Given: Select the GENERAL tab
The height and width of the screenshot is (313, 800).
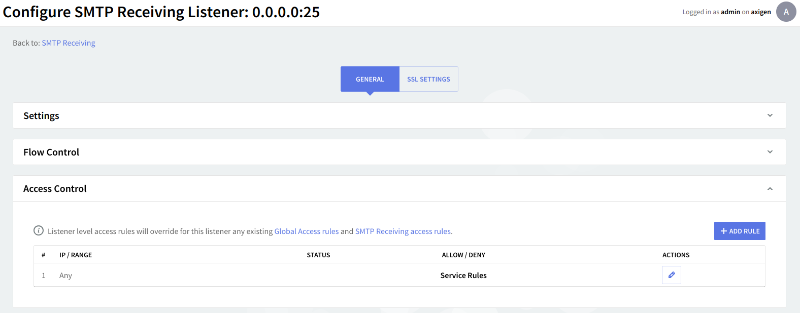Looking at the screenshot, I should point(370,79).
